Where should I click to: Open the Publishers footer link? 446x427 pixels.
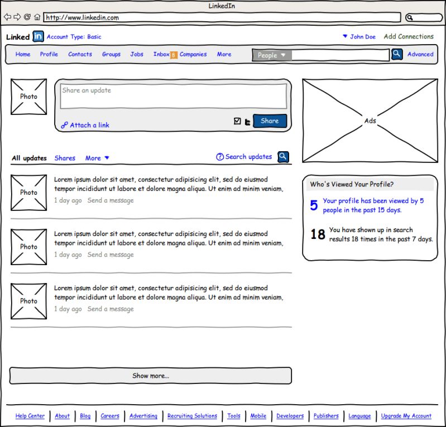point(326,416)
